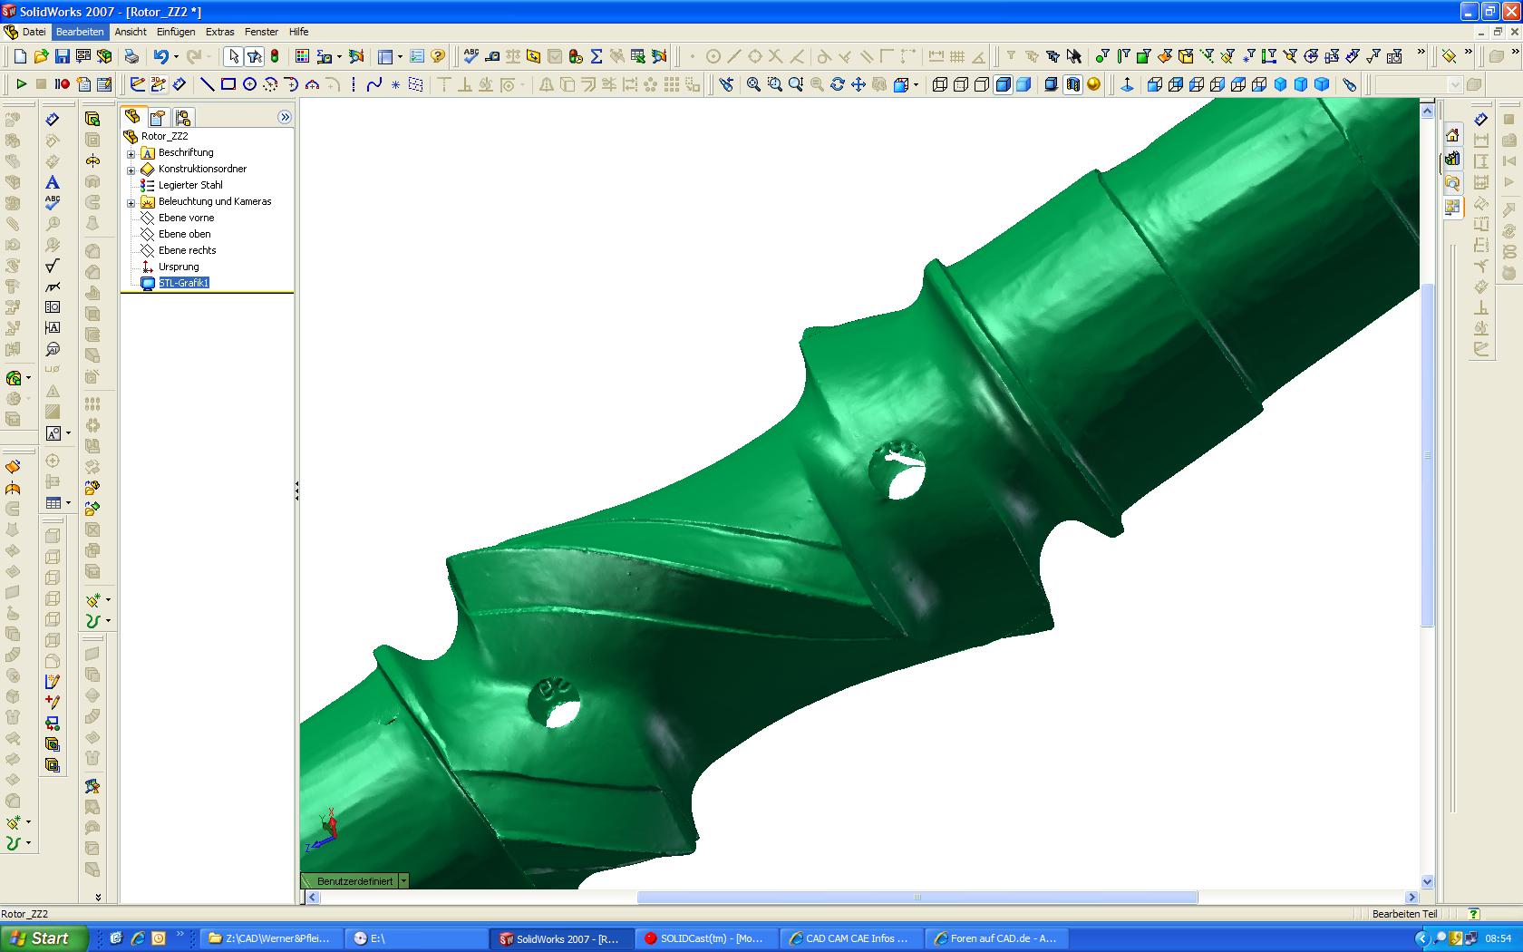Viewport: 1523px width, 952px height.
Task: Switch to PropertyManager tab
Action: pos(158,118)
